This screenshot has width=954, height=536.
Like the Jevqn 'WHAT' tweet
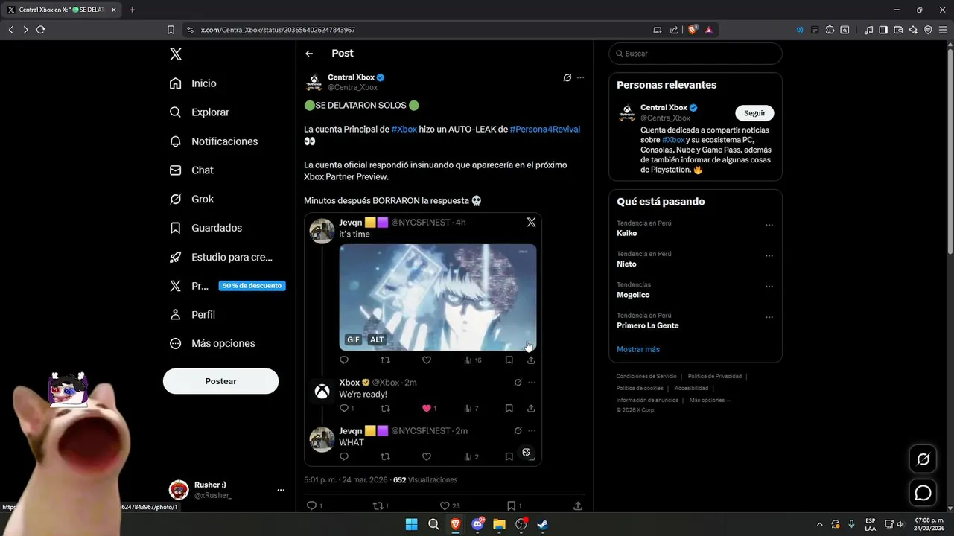tap(427, 456)
